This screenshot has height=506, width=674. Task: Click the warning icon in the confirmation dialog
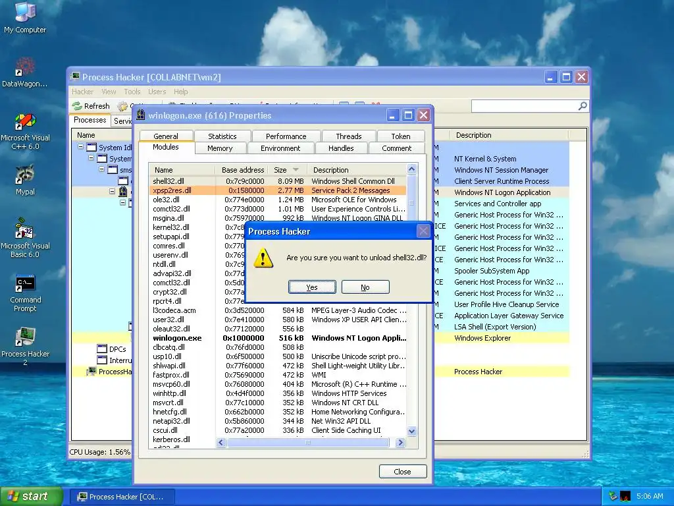click(263, 258)
